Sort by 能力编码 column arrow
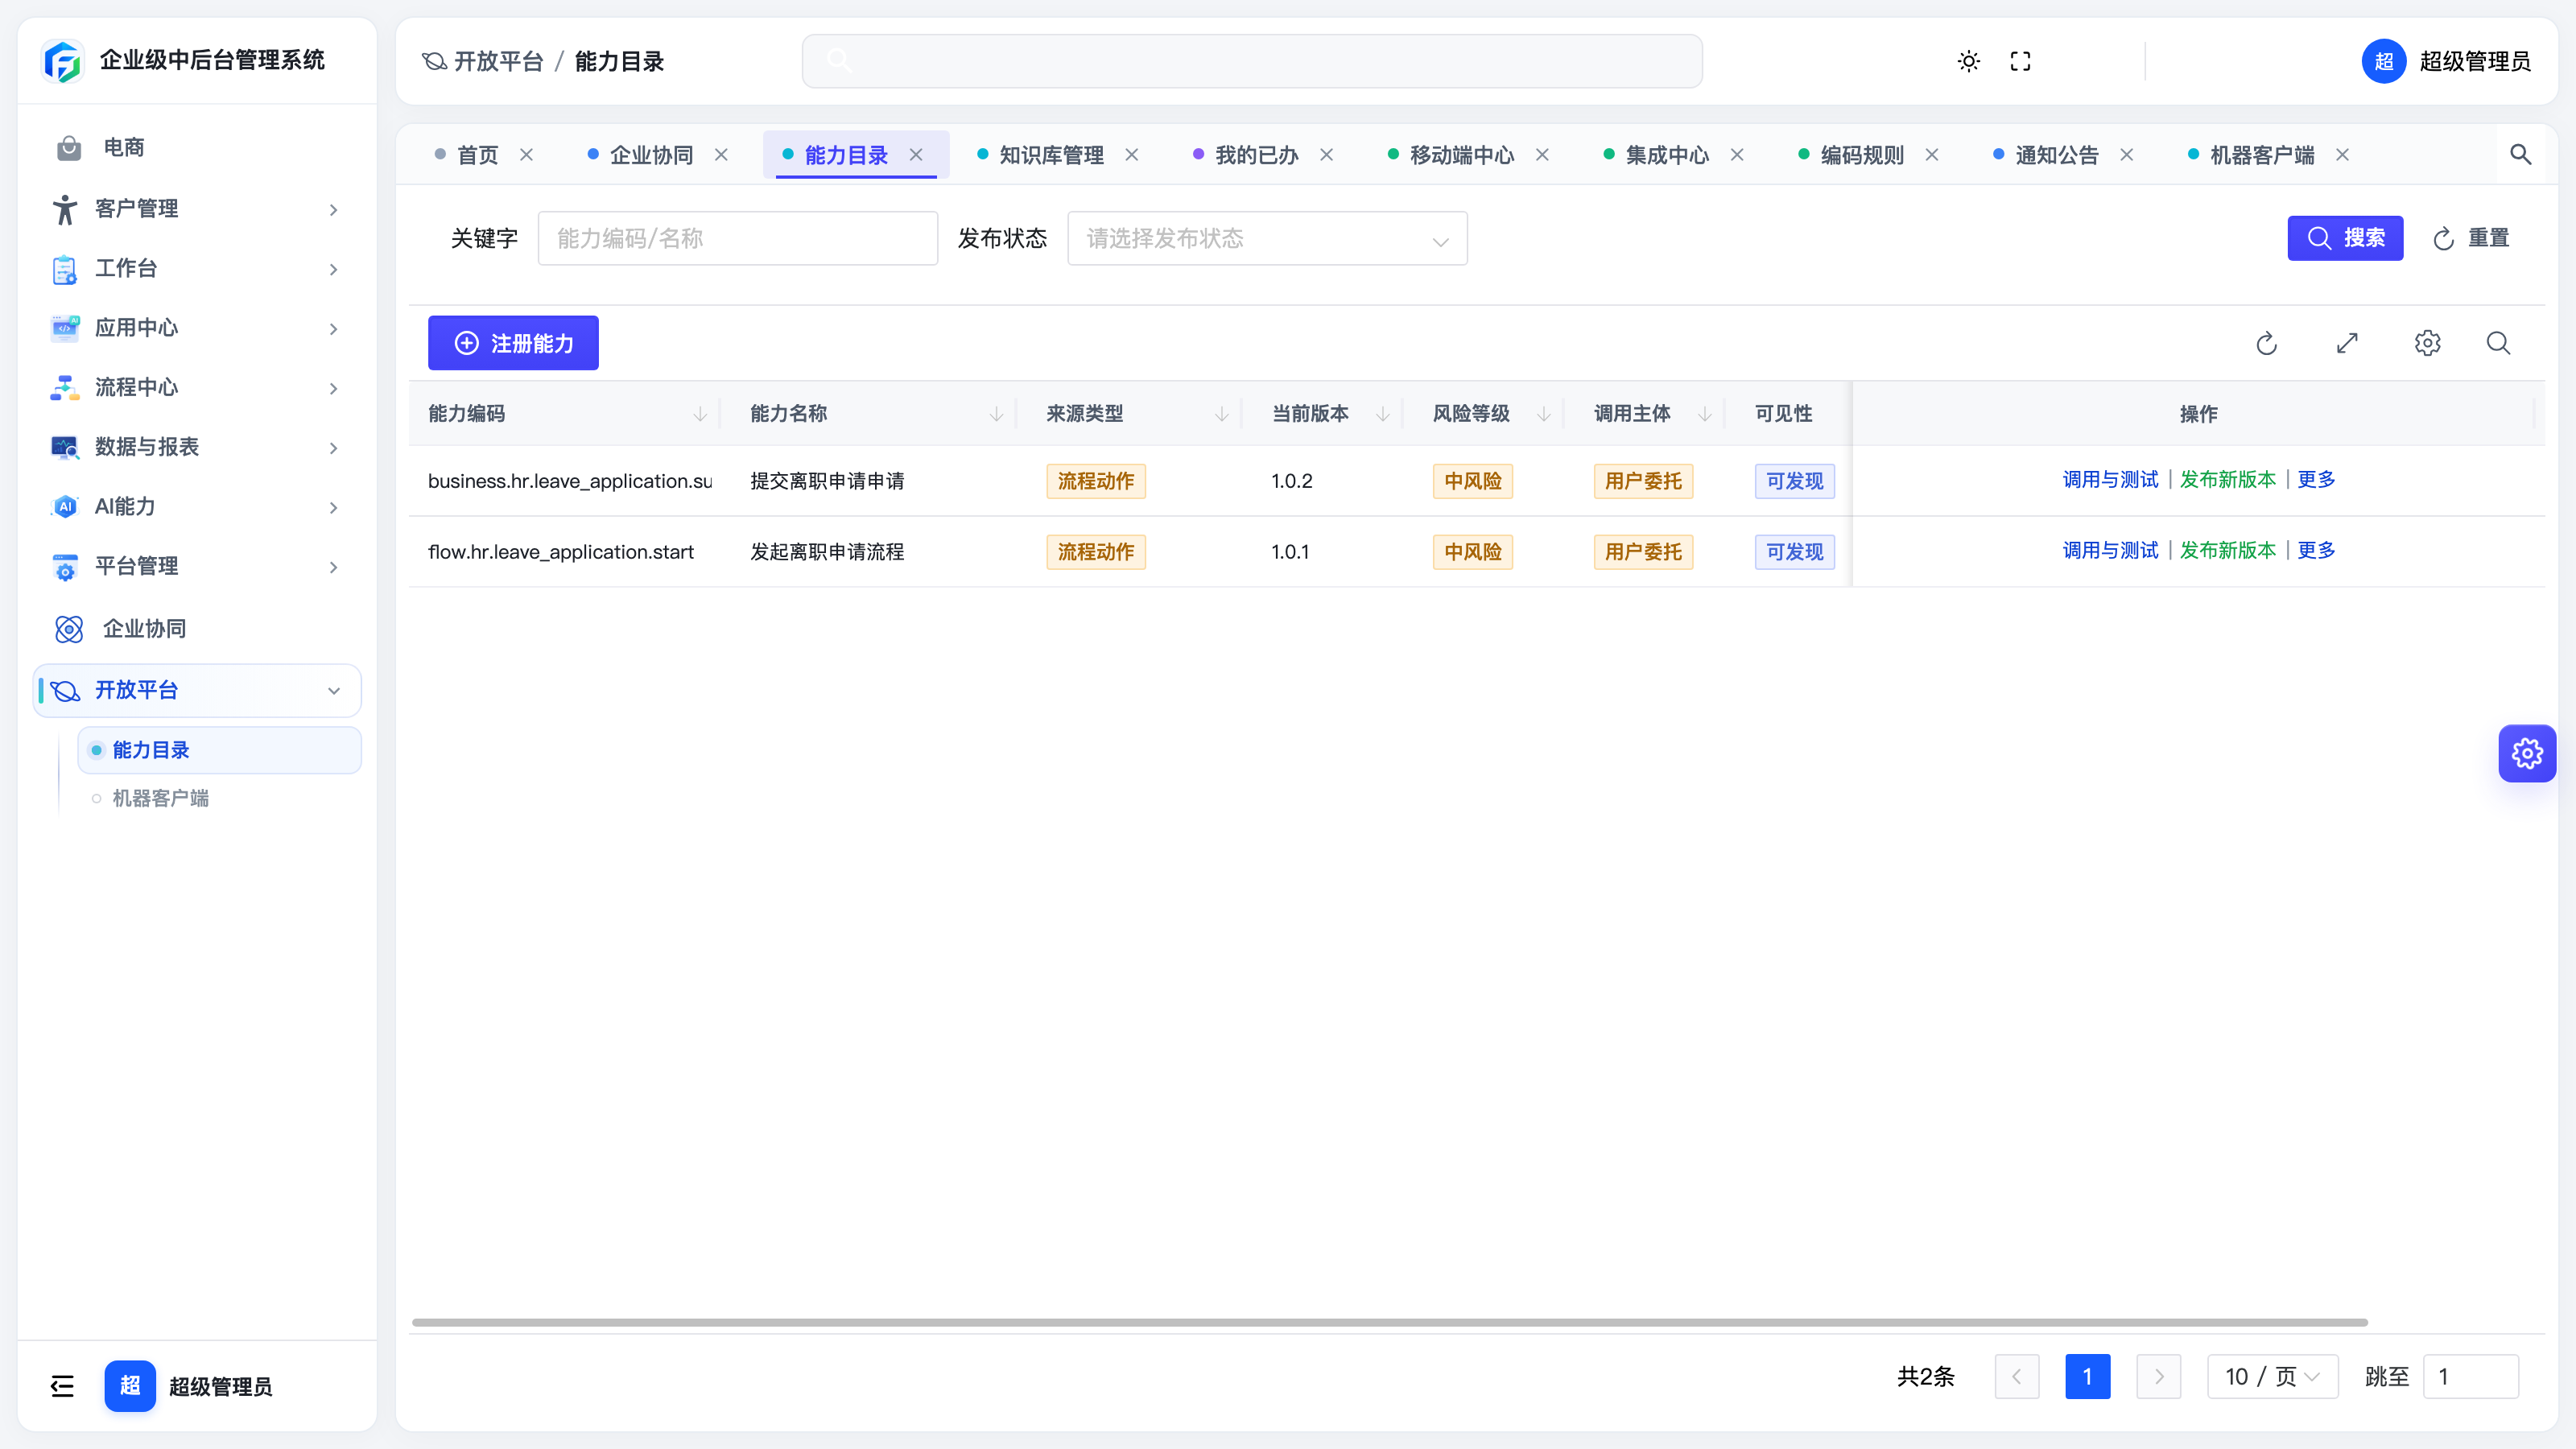Viewport: 2576px width, 1449px height. tap(700, 413)
